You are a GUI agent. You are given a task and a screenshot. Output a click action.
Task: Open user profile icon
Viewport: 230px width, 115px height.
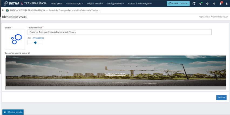pyautogui.click(x=226, y=4)
